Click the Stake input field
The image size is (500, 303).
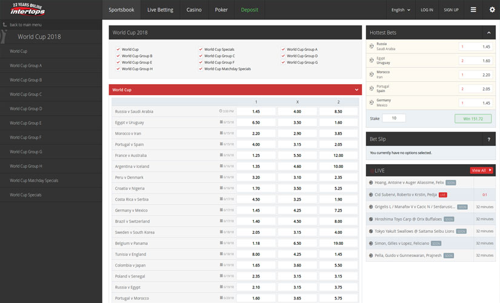[394, 118]
